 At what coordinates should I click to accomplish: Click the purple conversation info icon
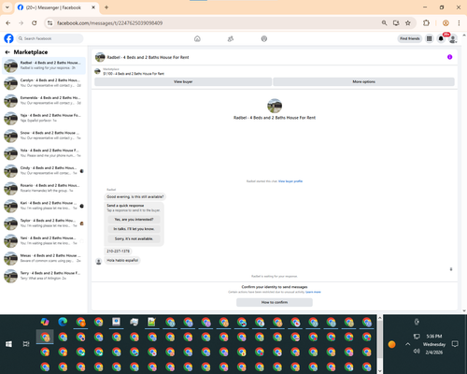coord(449,57)
